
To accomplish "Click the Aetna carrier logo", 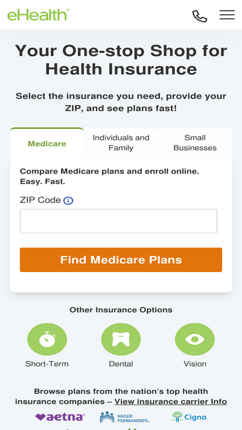I will pos(60,417).
